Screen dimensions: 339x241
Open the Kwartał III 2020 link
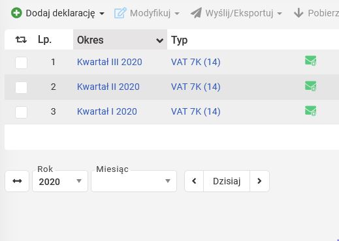[x=110, y=62]
